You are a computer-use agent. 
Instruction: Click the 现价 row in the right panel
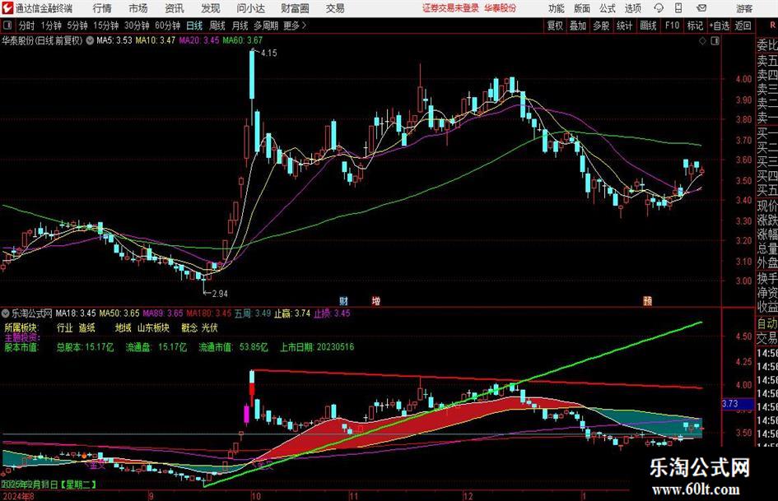coord(767,206)
